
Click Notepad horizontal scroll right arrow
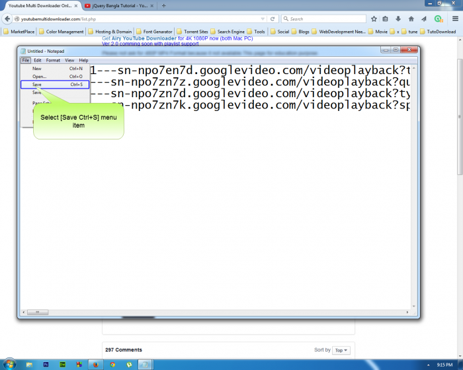(407, 312)
